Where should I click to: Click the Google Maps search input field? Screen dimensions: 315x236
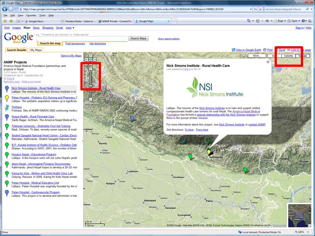click(x=81, y=39)
